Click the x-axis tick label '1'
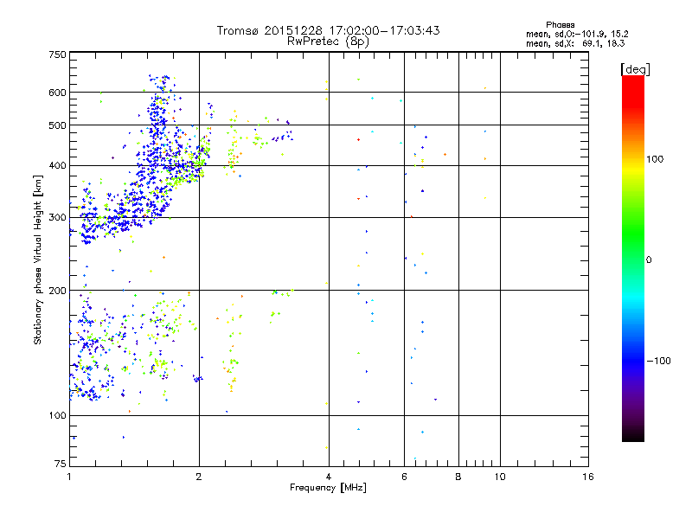This screenshot has width=692, height=519. pos(69,477)
